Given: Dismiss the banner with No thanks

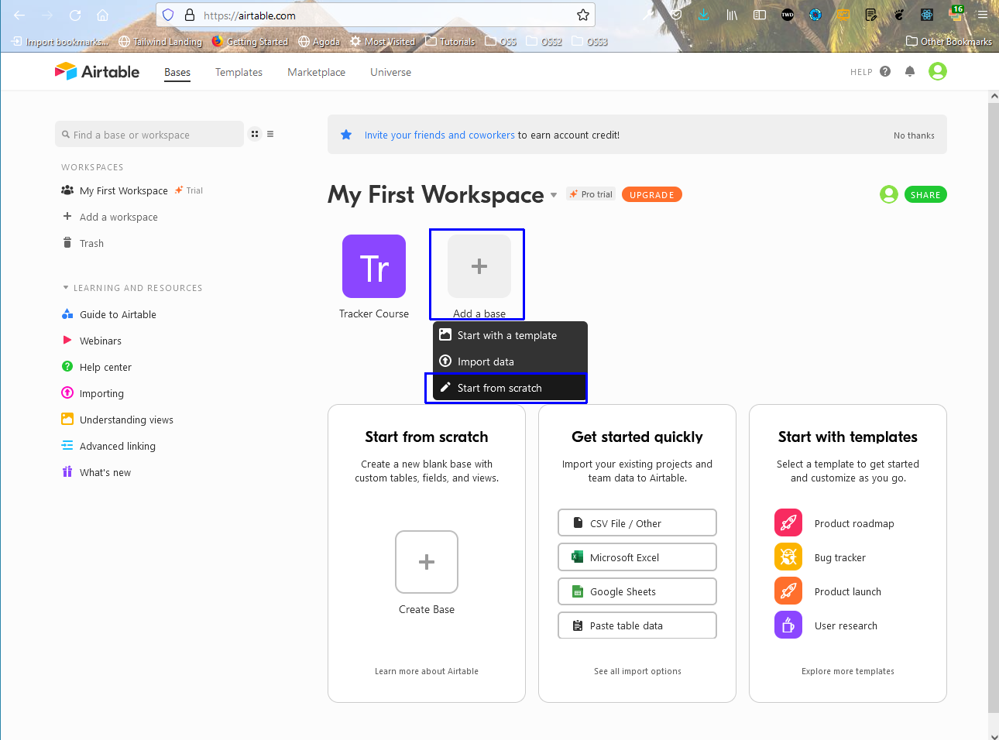Looking at the screenshot, I should coord(914,135).
